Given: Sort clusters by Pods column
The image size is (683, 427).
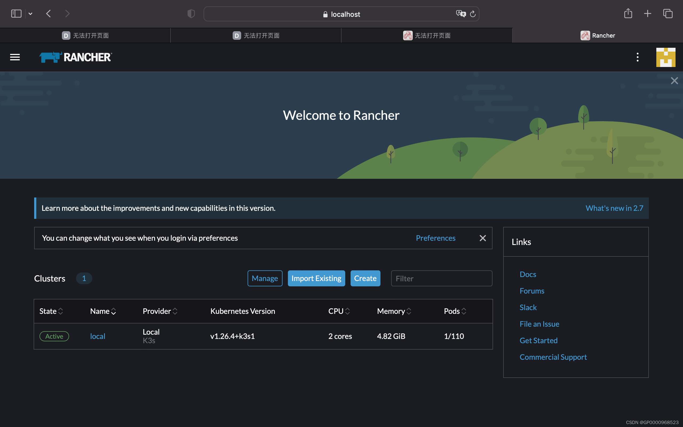Looking at the screenshot, I should point(455,311).
